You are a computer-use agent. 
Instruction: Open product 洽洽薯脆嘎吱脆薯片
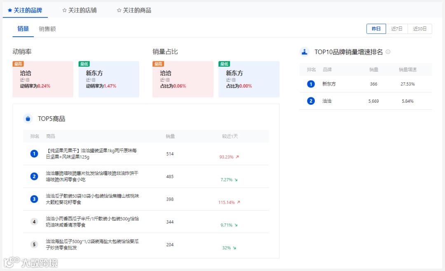(92, 177)
